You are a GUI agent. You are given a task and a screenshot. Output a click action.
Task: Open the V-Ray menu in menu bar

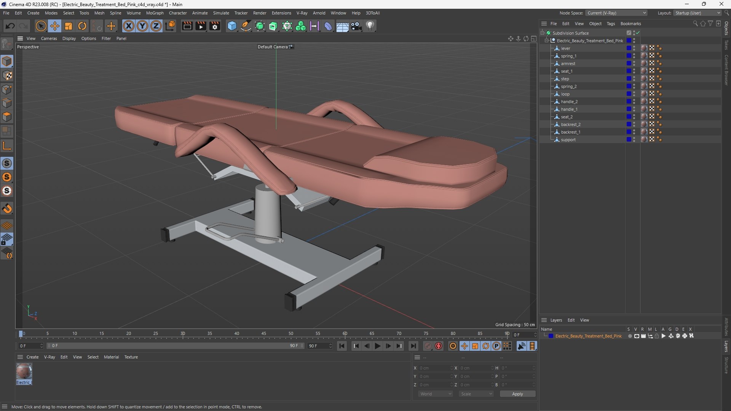pos(302,13)
